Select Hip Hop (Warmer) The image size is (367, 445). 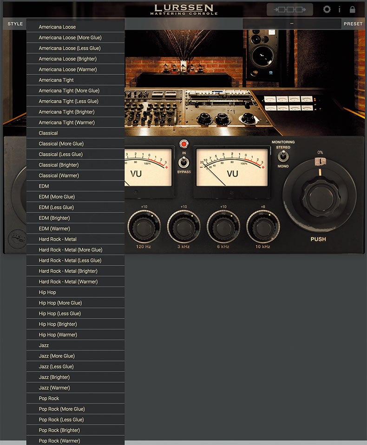[x=75, y=335]
